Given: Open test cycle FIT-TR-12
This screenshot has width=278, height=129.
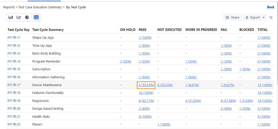Looking at the screenshot, I should 14,45.
